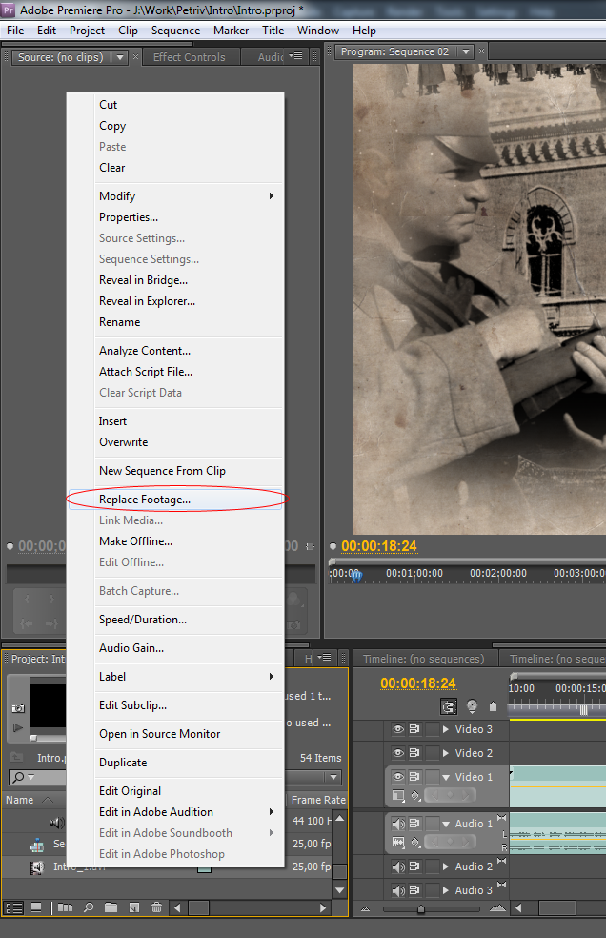Click Program monitor playhead marker
Viewport: 606px width, 938px height.
tap(356, 576)
